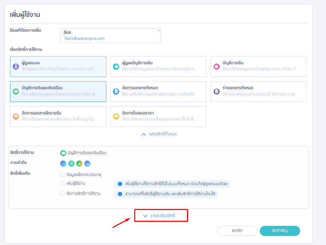Click the orange จัดการเอกสารฝั่งรายรับ icon

pyautogui.click(x=15, y=116)
